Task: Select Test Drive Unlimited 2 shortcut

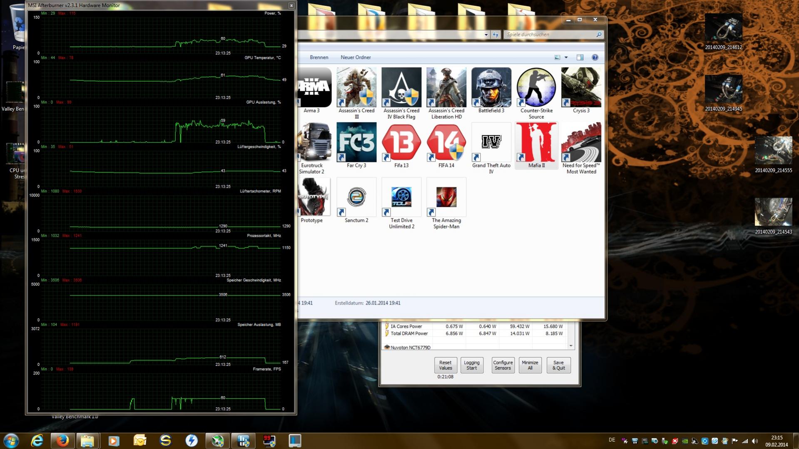Action: coord(401,203)
